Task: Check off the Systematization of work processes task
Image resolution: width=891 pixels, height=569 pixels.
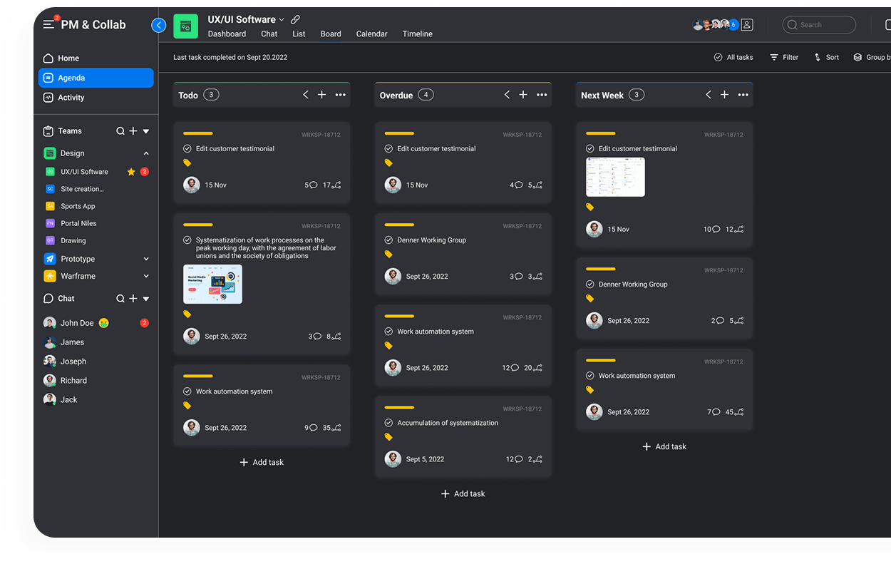Action: click(187, 240)
